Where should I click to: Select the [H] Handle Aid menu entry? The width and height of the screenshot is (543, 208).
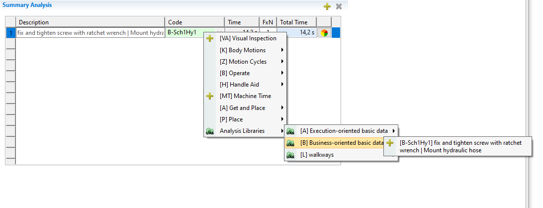239,85
